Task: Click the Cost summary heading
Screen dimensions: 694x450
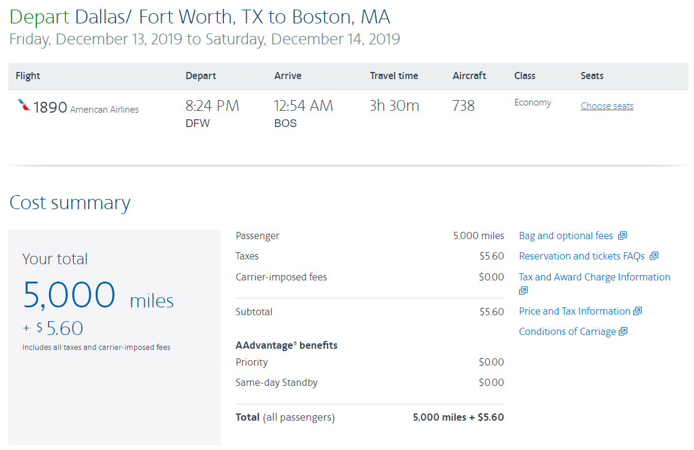Action: pyautogui.click(x=69, y=203)
